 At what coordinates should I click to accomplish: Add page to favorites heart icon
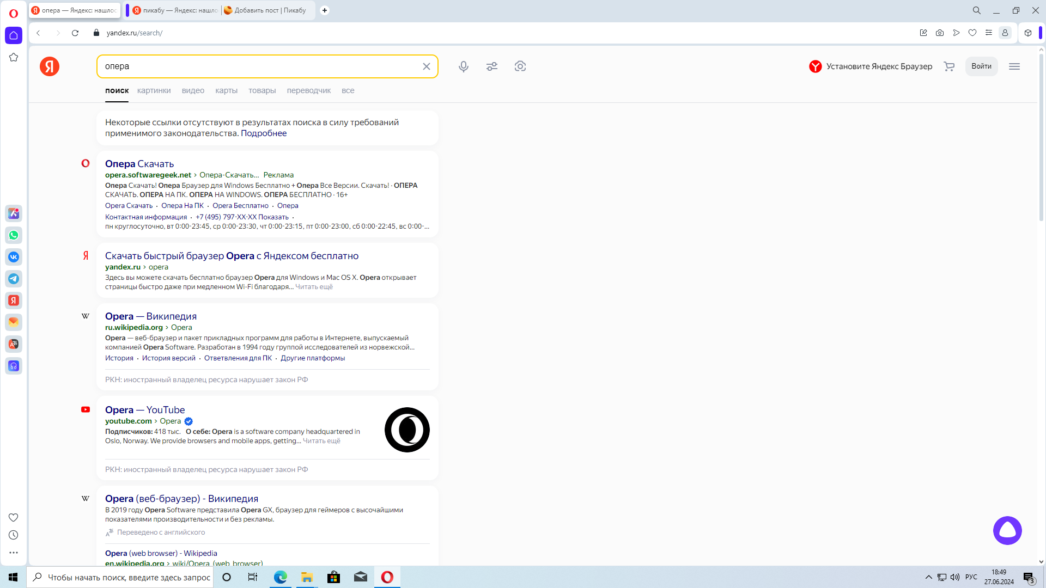tap(972, 33)
